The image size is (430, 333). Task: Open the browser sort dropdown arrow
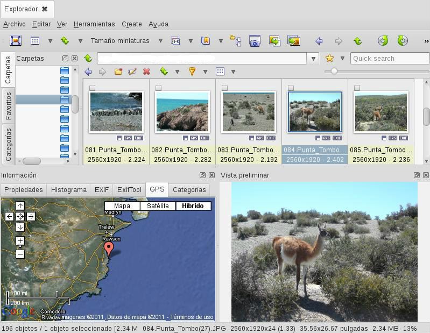(177, 72)
